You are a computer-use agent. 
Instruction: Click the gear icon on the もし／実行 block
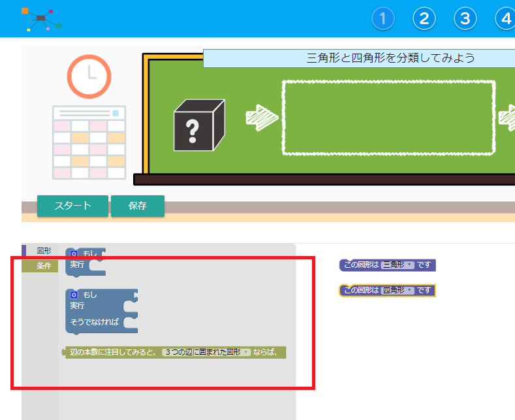[x=74, y=253]
